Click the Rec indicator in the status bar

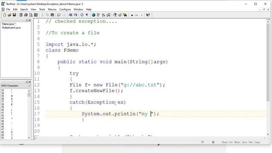point(251,142)
